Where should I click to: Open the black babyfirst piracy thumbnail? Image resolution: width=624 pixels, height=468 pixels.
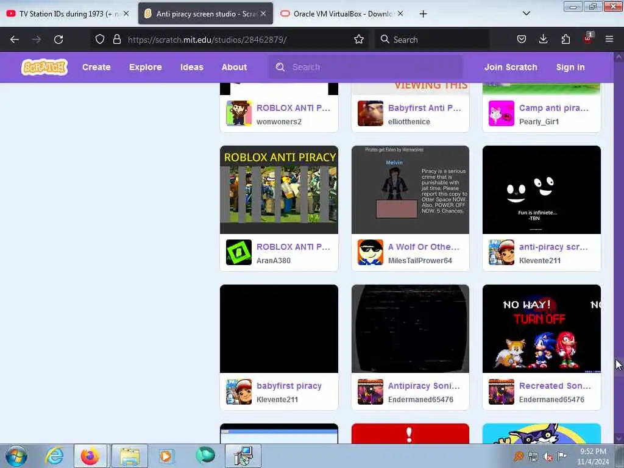(x=279, y=328)
